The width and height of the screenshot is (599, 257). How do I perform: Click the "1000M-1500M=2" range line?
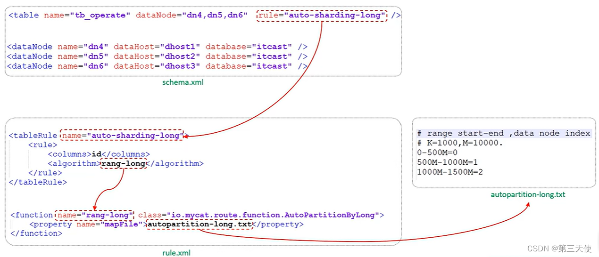[450, 172]
